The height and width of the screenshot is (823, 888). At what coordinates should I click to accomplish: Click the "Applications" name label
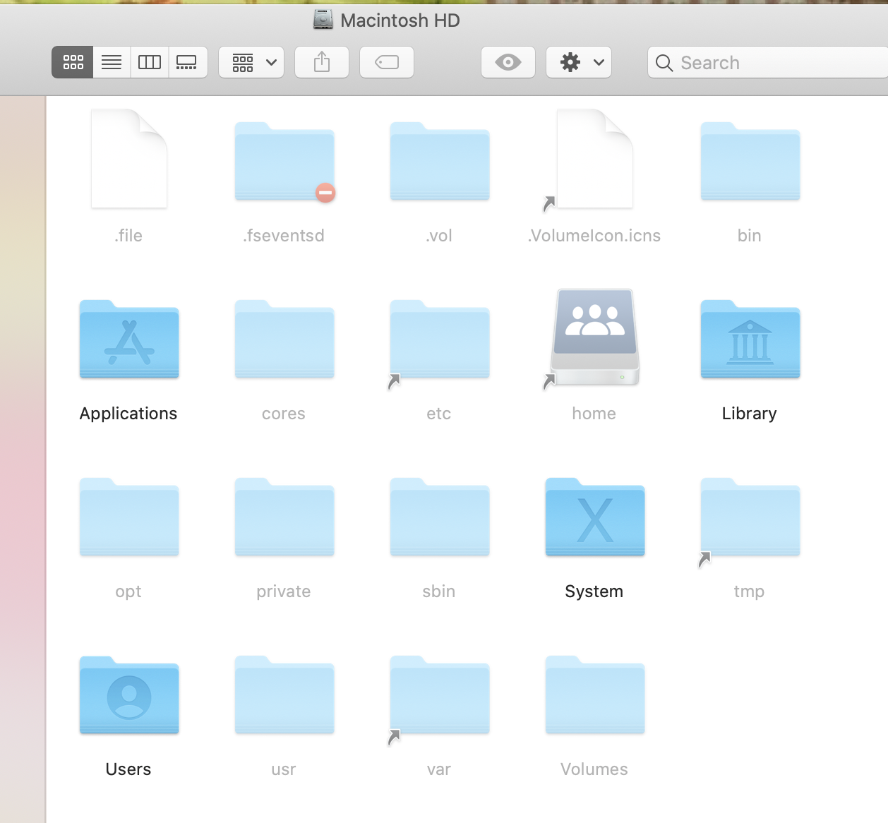click(128, 414)
